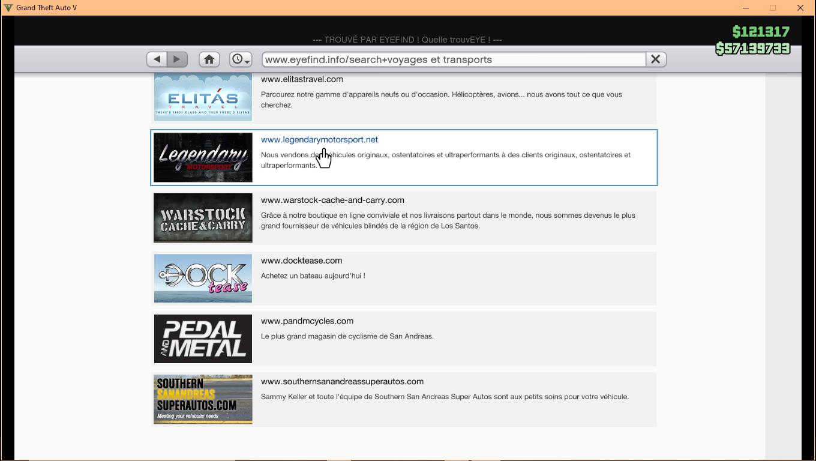Viewport: 816px width, 461px height.
Task: Open Southern San Andreas Super Autos logo
Action: pyautogui.click(x=203, y=399)
